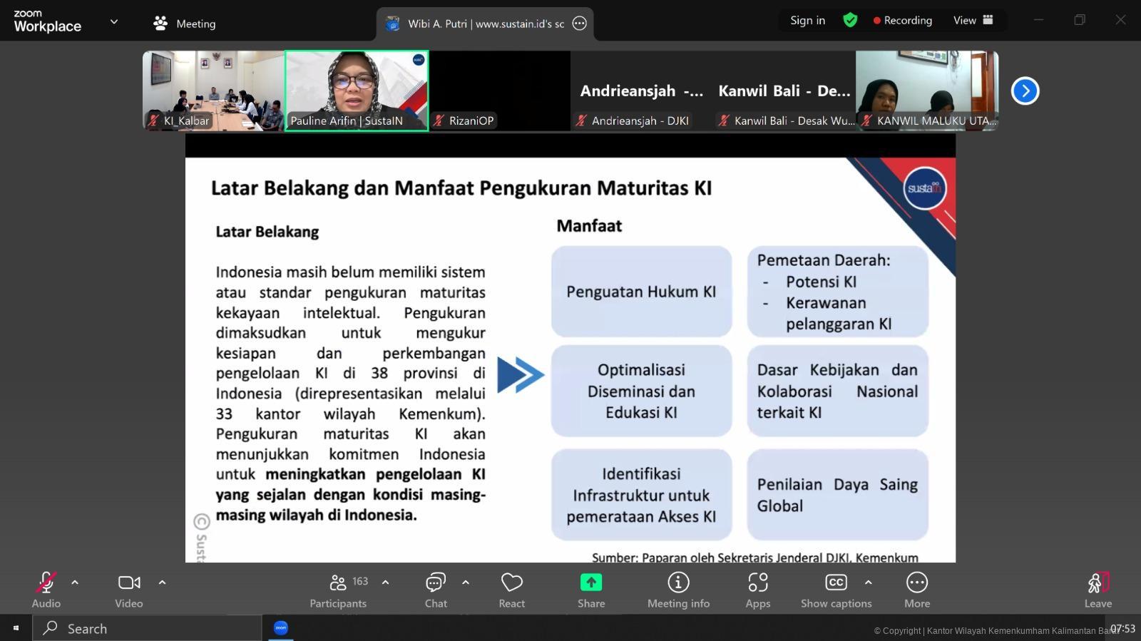Click the Windows taskbar Search box

click(148, 628)
